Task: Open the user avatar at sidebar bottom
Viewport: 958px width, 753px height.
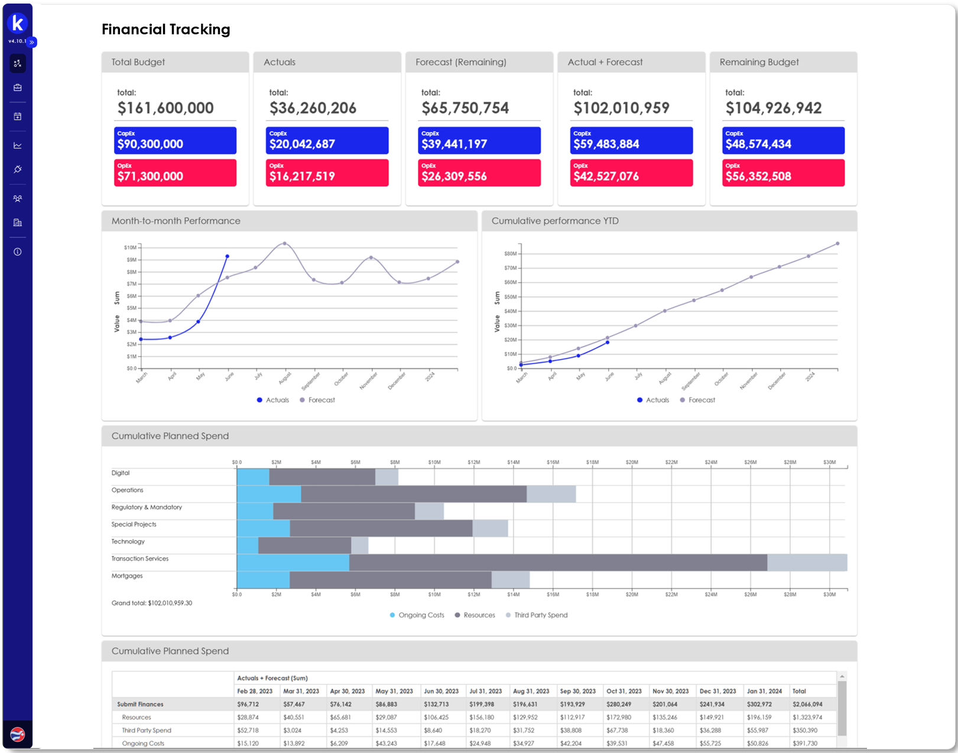Action: point(18,735)
